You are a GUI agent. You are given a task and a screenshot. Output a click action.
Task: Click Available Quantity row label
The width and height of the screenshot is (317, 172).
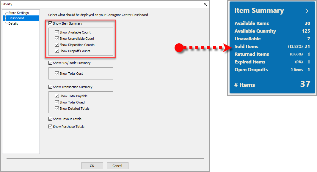click(x=255, y=31)
